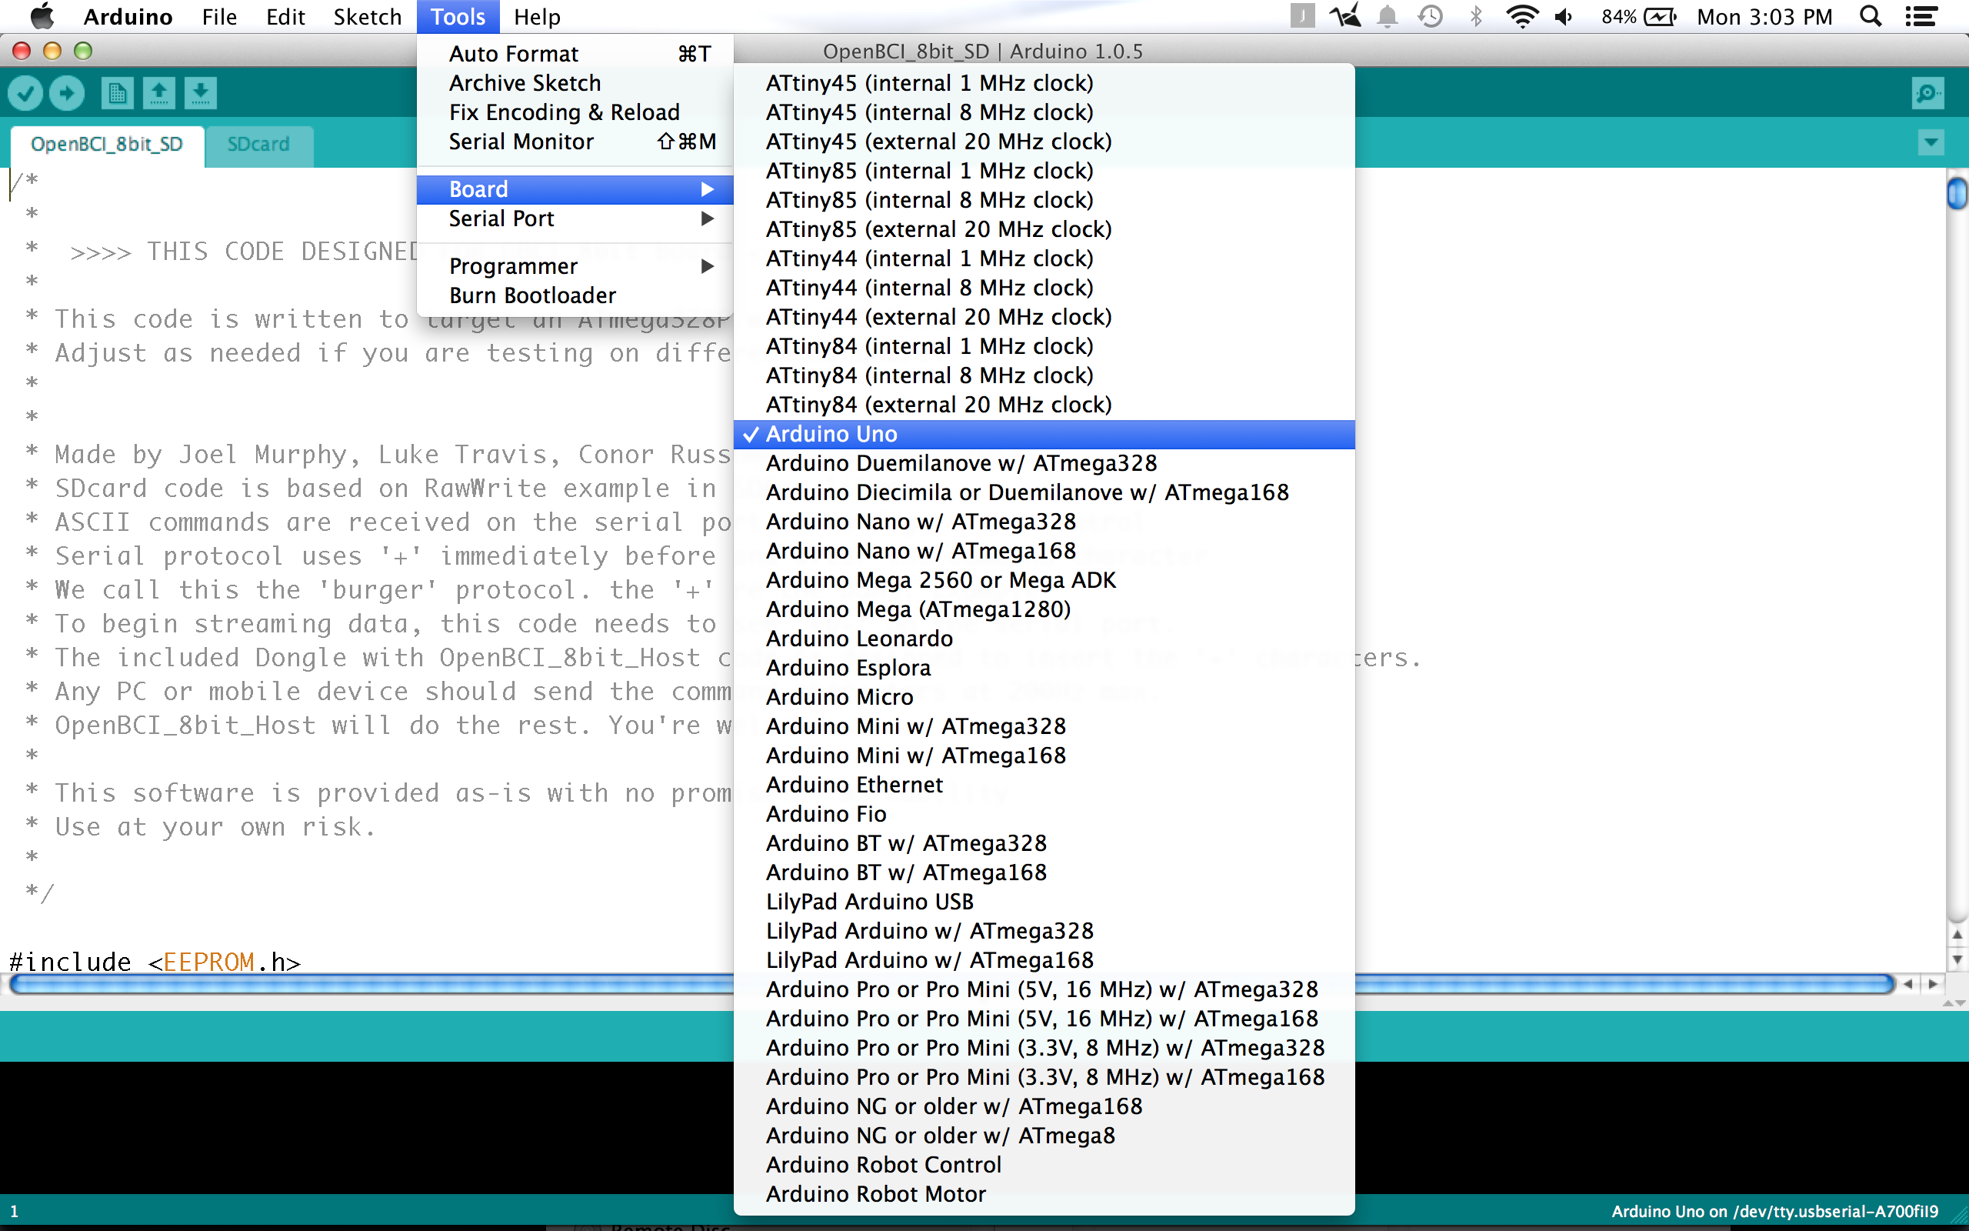Screen dimensions: 1969x1231
Task: Open the Serial Monitor magnifier icon
Action: (1927, 94)
